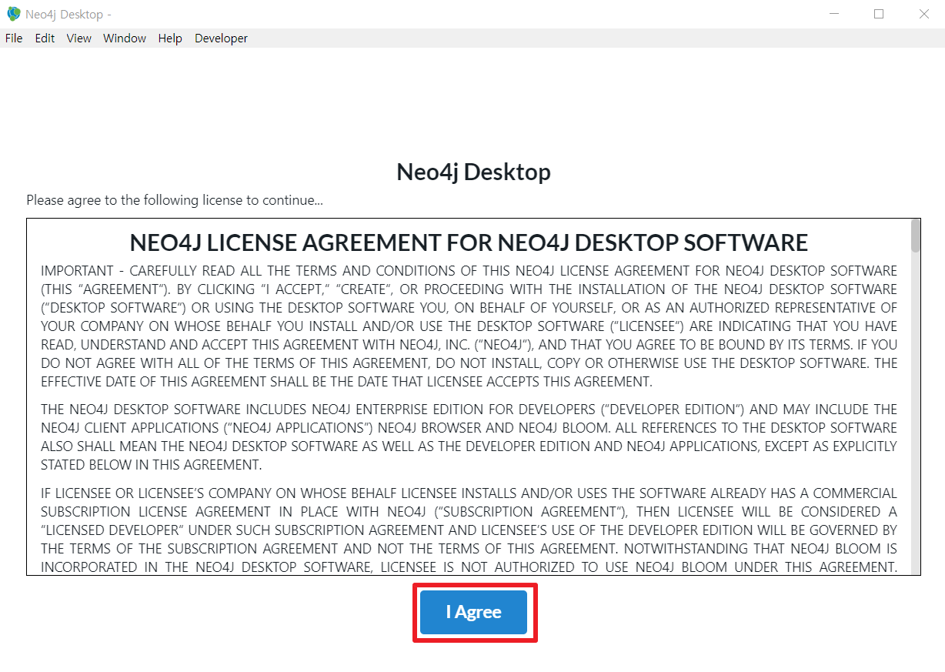Open the View menu
Image resolution: width=945 pixels, height=672 pixels.
[78, 38]
